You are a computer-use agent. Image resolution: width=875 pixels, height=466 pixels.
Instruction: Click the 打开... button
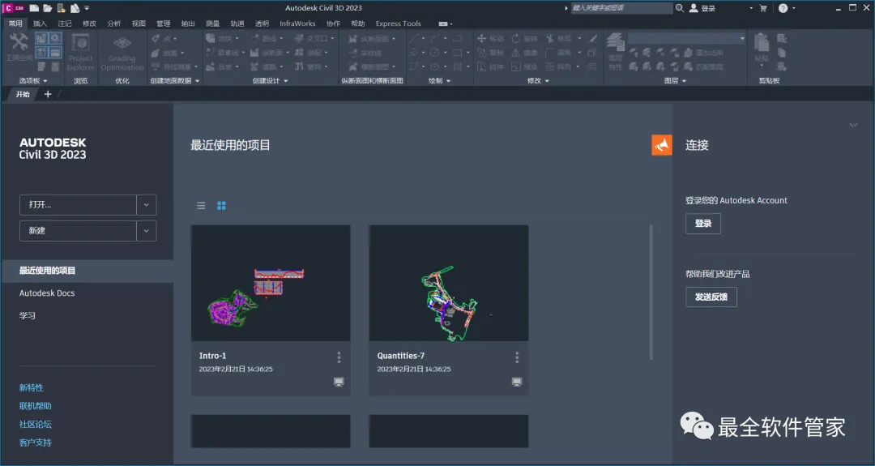78,205
